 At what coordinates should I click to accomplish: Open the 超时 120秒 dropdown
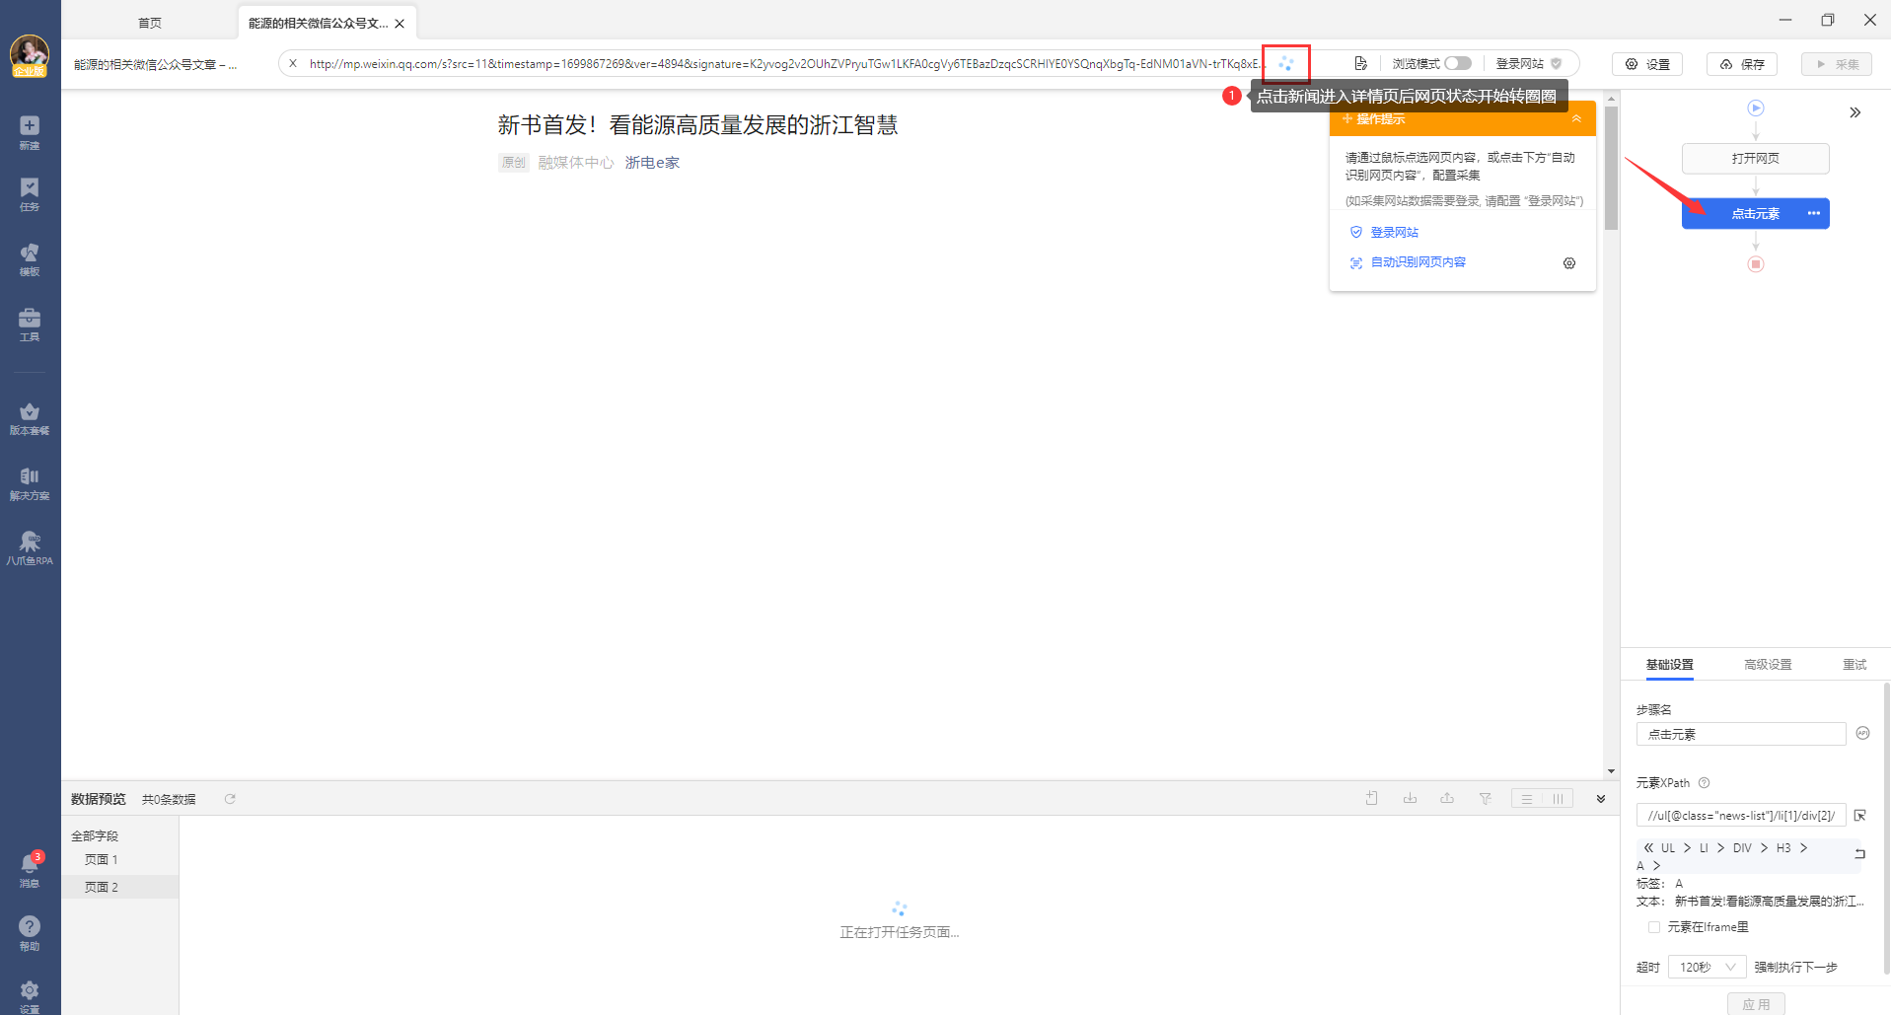(x=1707, y=968)
